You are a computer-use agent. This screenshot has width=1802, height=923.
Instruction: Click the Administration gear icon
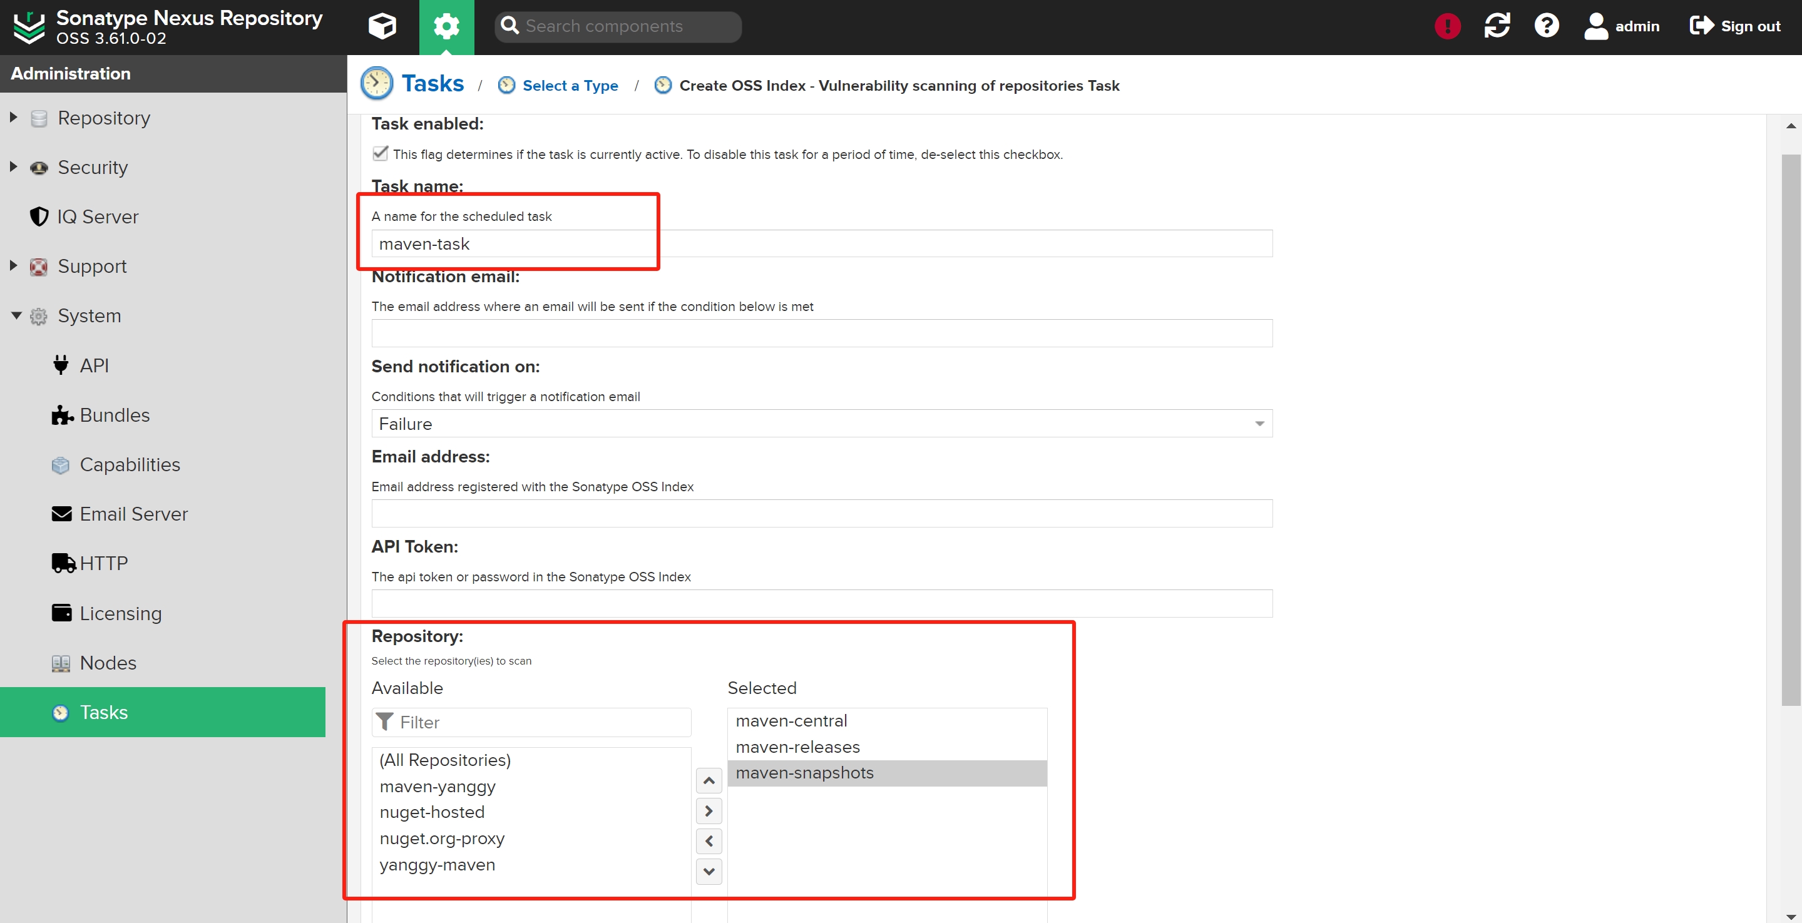click(x=446, y=26)
